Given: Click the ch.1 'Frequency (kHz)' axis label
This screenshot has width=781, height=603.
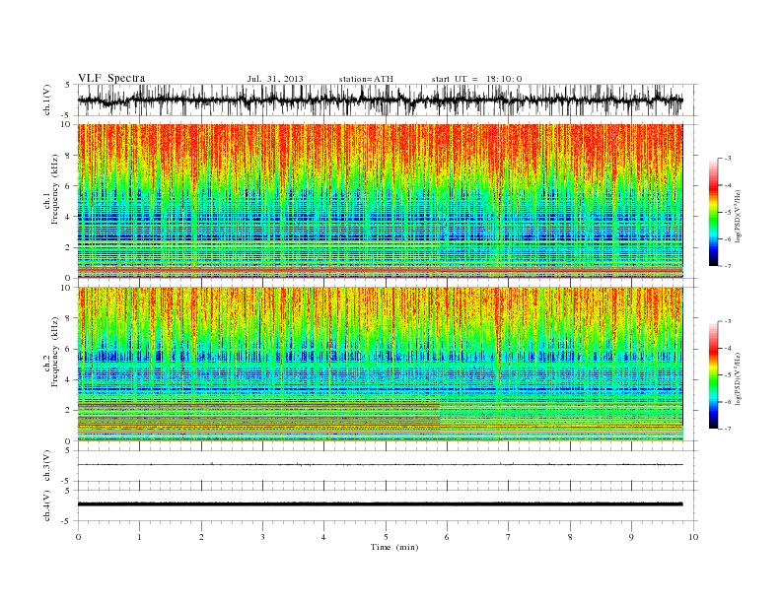Looking at the screenshot, I should tap(55, 189).
